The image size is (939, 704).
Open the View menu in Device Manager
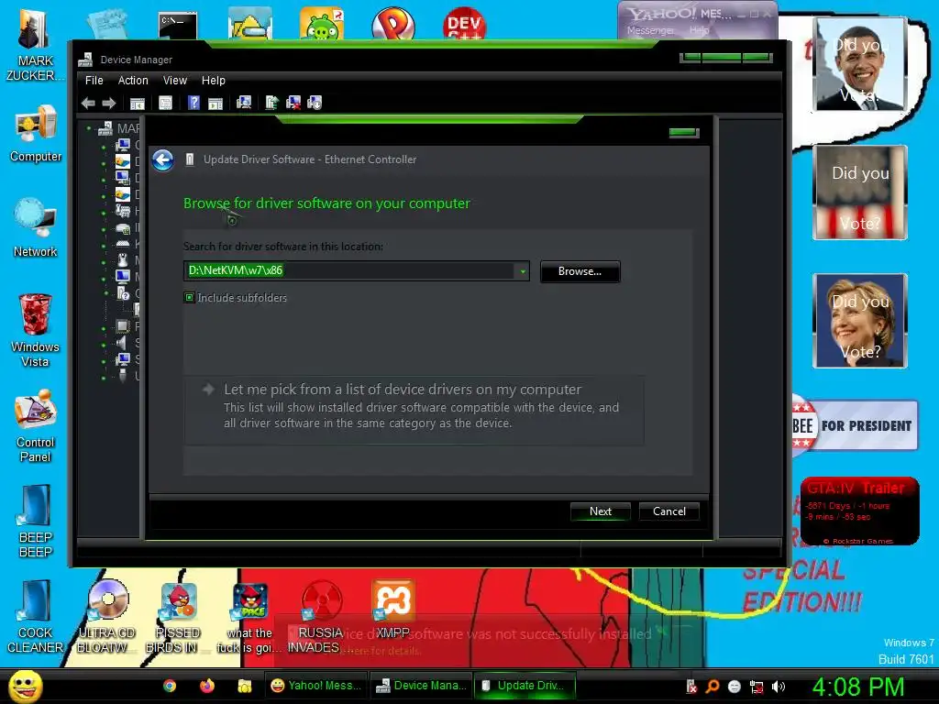click(175, 81)
